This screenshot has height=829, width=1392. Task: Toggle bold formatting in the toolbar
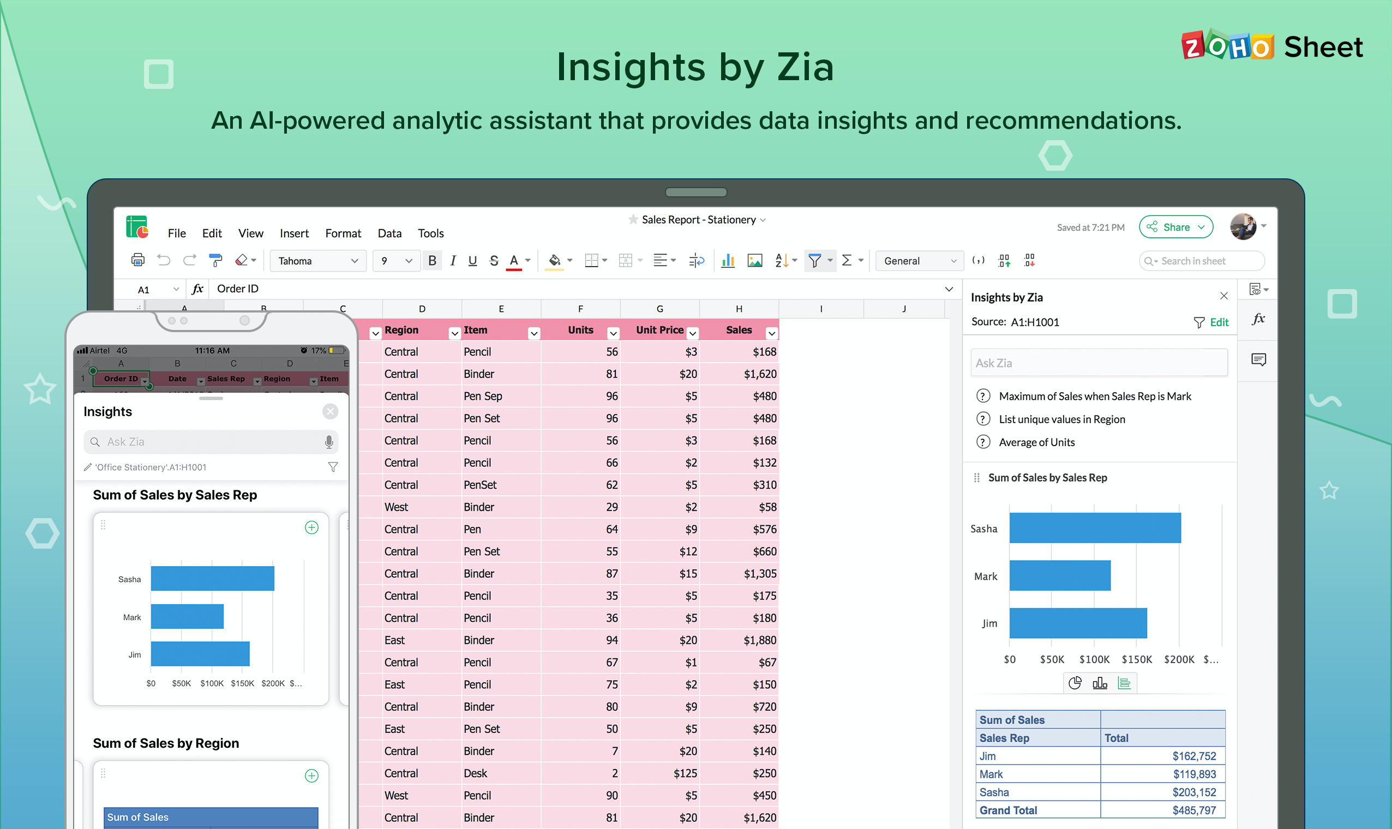tap(432, 260)
